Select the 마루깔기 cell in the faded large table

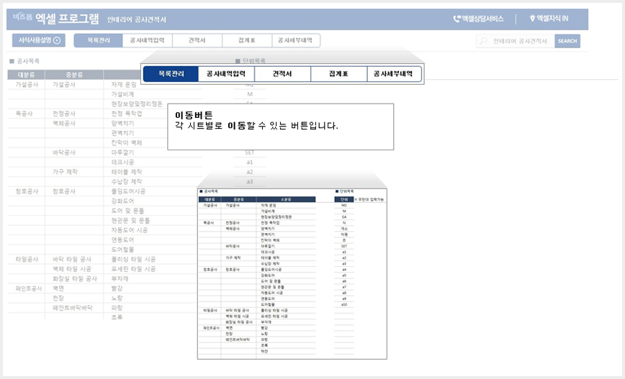(122, 152)
